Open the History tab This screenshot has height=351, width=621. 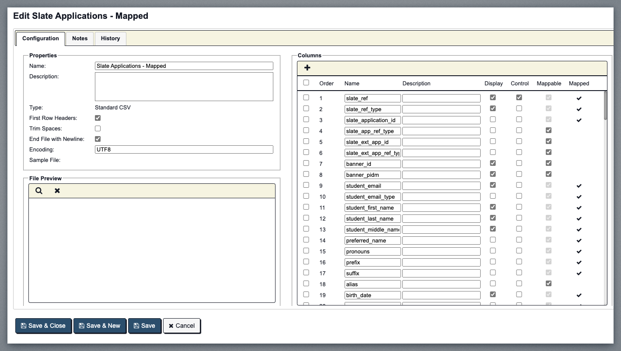click(110, 39)
